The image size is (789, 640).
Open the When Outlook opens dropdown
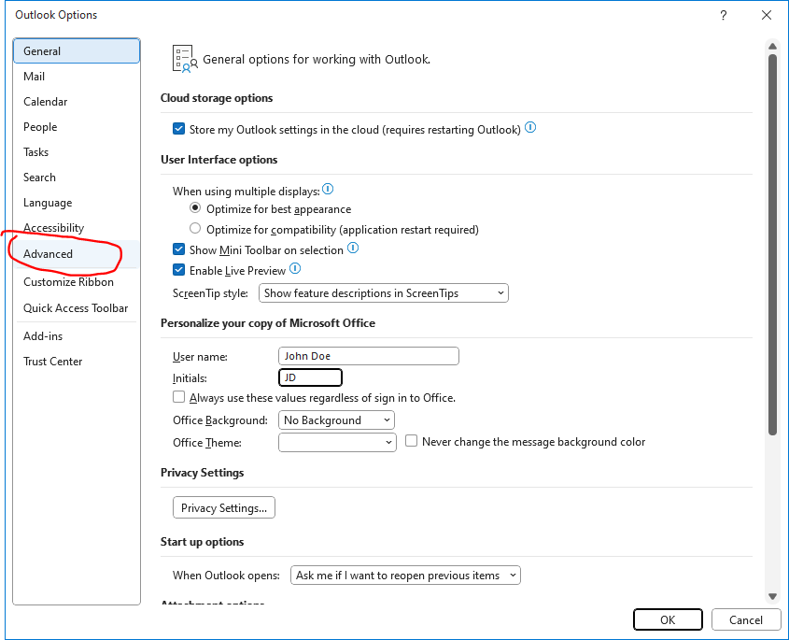click(405, 575)
